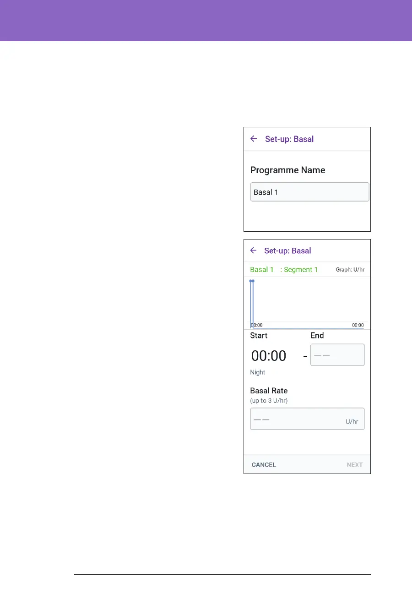Click the blue start marker on graph
The height and width of the screenshot is (610, 412).
coord(252,281)
